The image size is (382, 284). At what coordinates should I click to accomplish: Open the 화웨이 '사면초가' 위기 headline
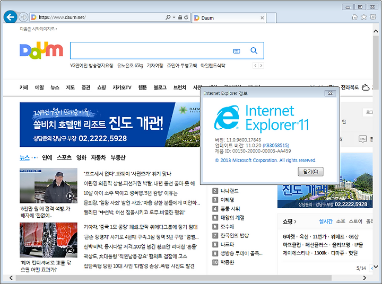(127, 174)
